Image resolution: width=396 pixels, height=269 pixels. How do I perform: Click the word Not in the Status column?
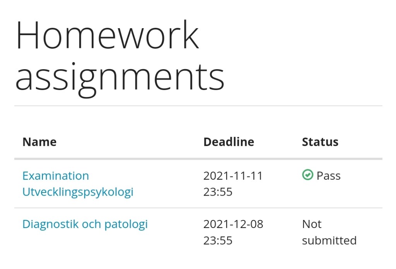pos(312,224)
